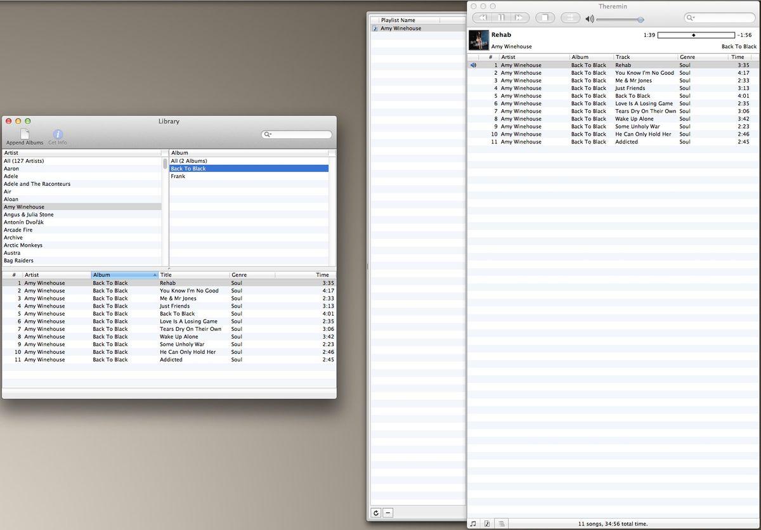Click the Artist browser column header in Library
Viewport: 761px width, 530px height.
[x=82, y=153]
